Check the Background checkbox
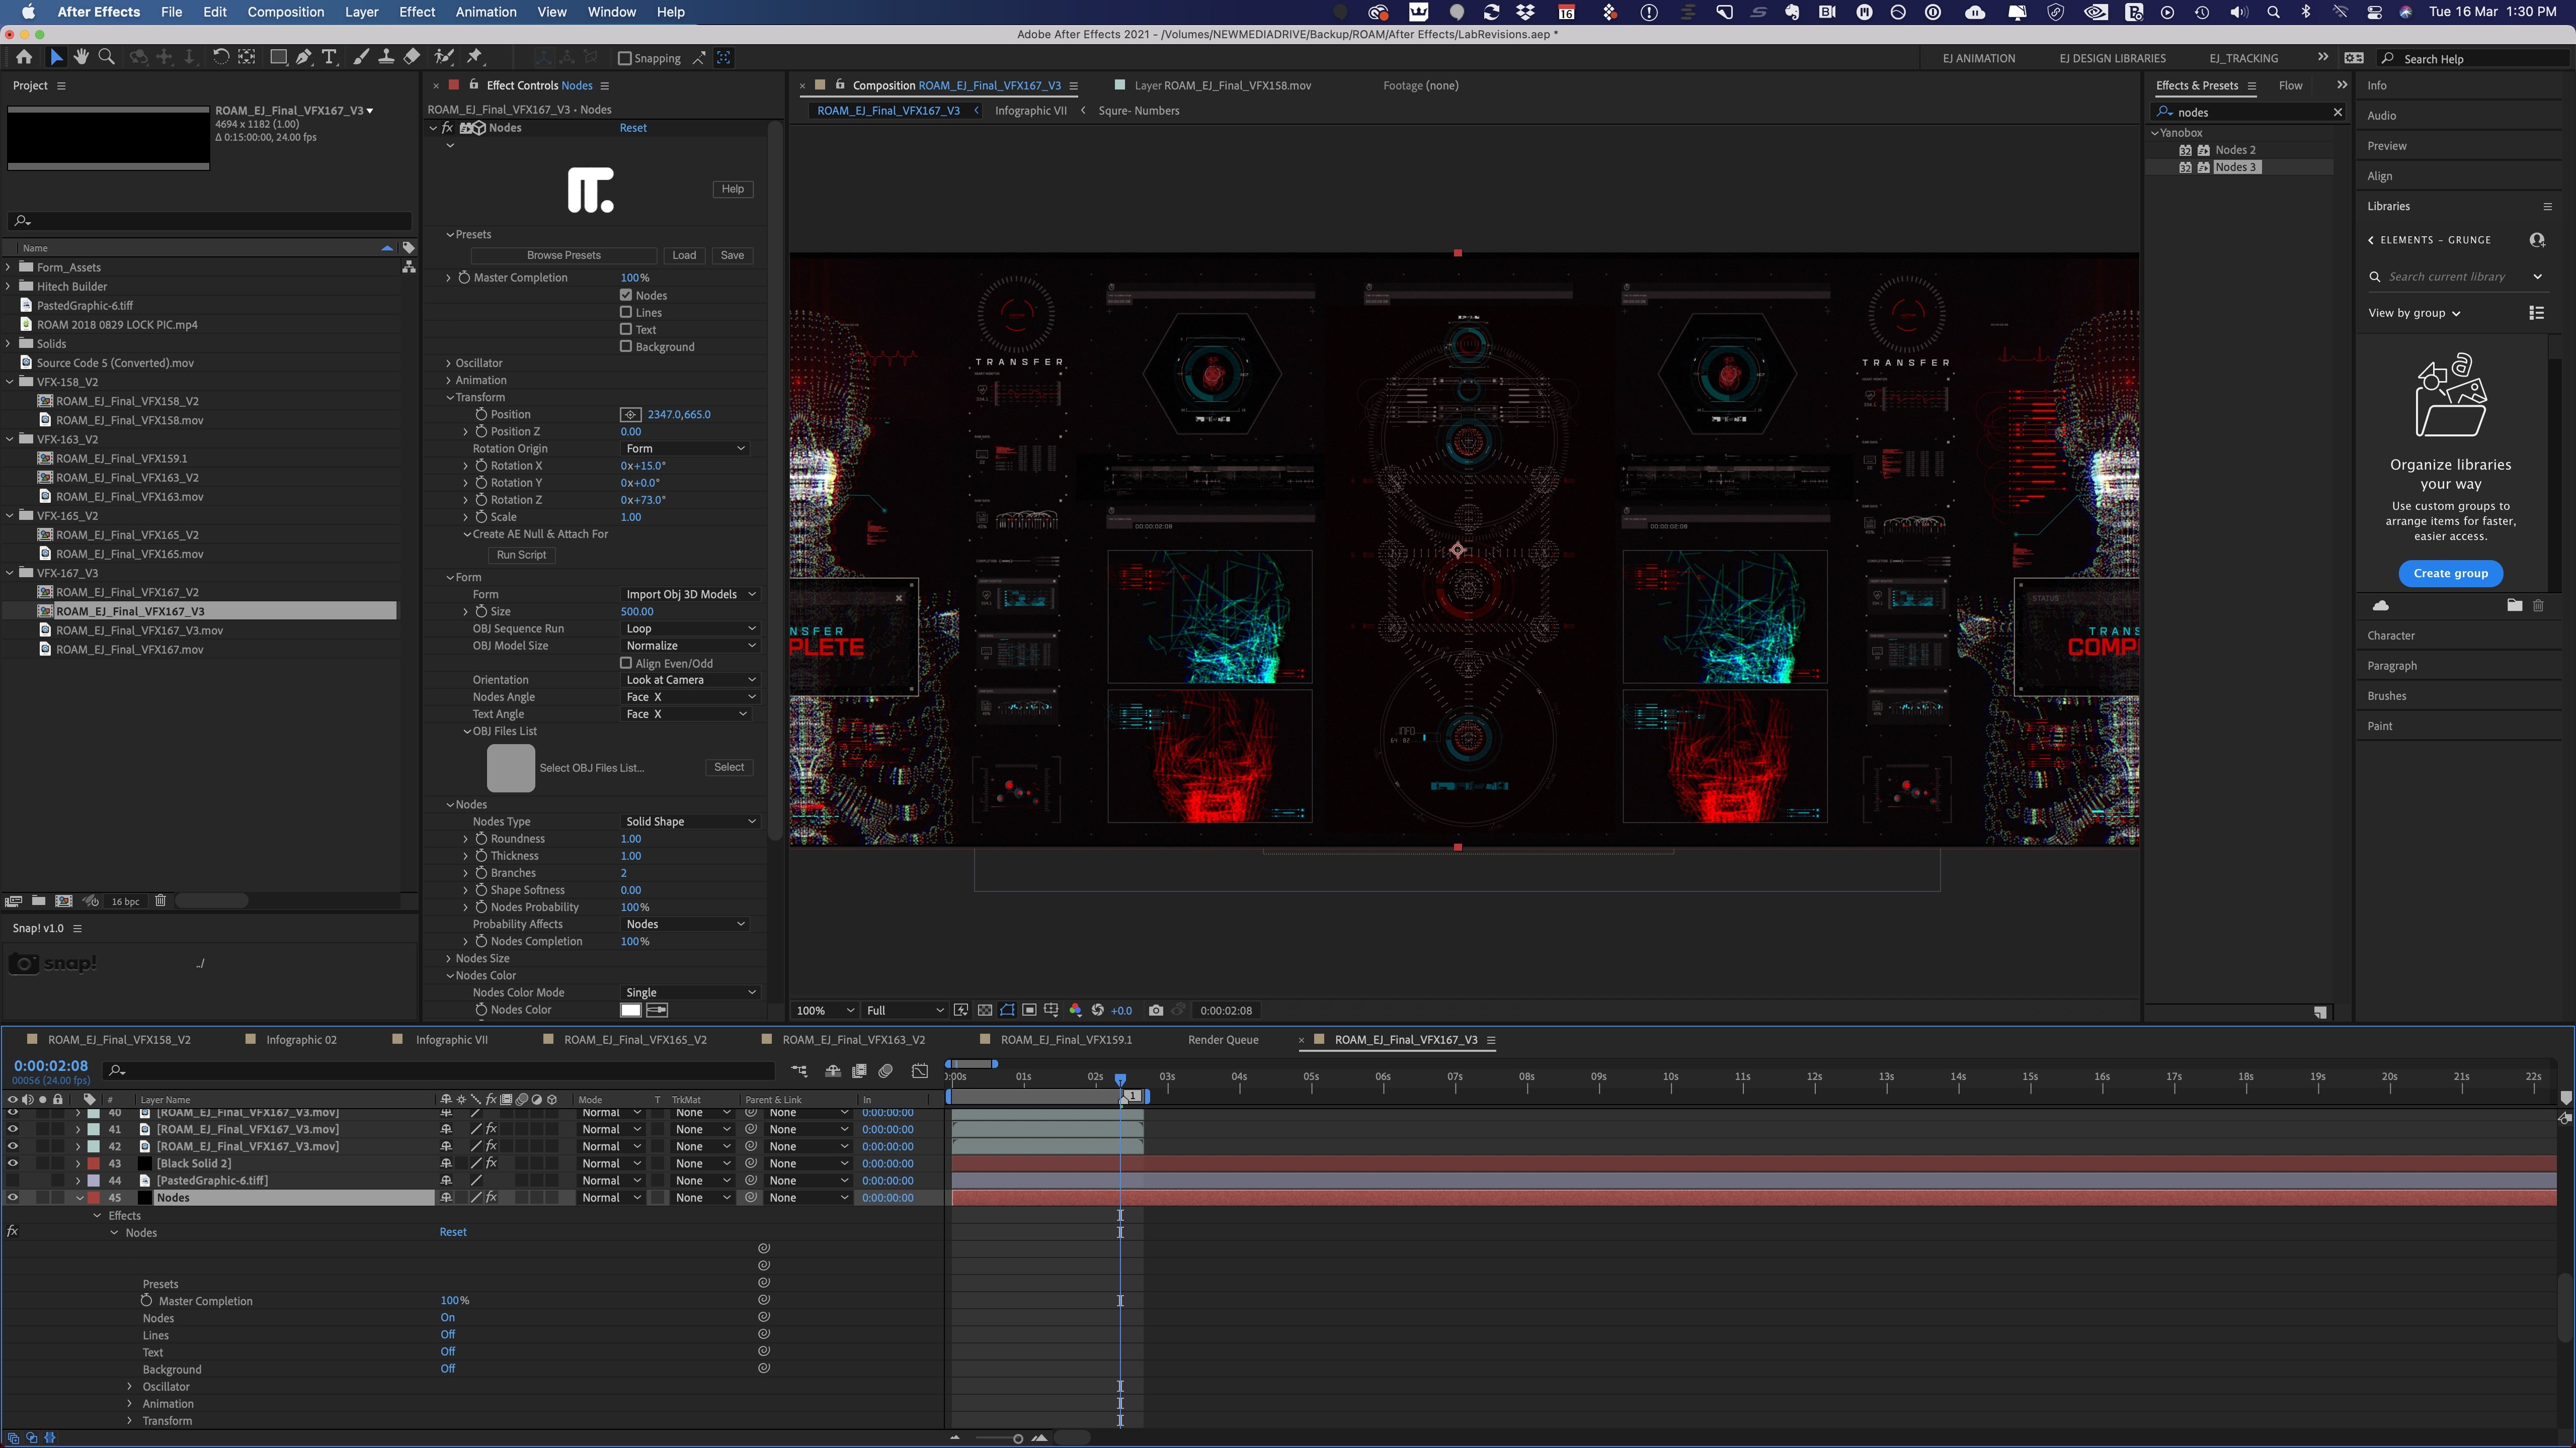Viewport: 2576px width, 1448px height. pos(626,346)
